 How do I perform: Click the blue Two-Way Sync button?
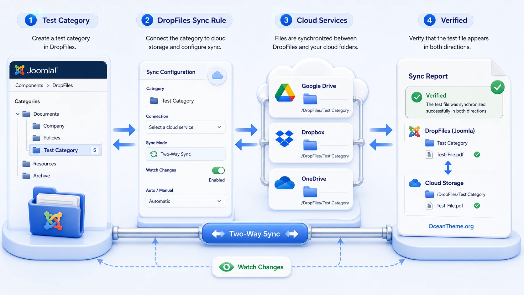(255, 234)
